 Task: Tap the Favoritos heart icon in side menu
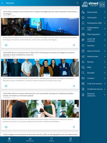[x=83, y=46]
